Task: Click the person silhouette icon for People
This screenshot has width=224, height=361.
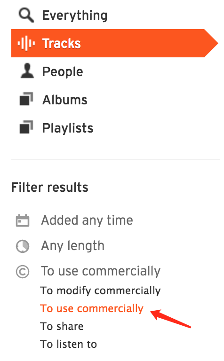Action: pyautogui.click(x=27, y=71)
